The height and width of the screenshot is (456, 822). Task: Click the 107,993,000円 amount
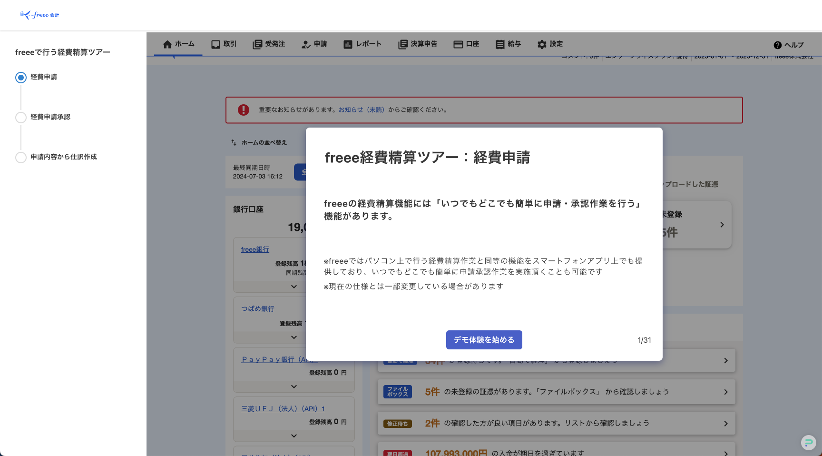(456, 453)
